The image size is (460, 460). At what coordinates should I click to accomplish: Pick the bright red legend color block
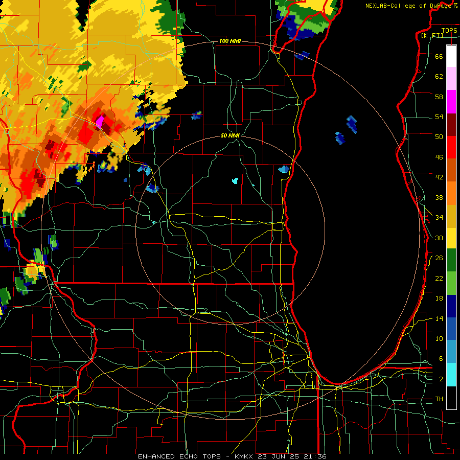[451, 147]
